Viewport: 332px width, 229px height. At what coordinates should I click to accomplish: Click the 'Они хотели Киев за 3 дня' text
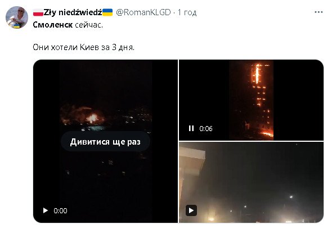coord(84,47)
